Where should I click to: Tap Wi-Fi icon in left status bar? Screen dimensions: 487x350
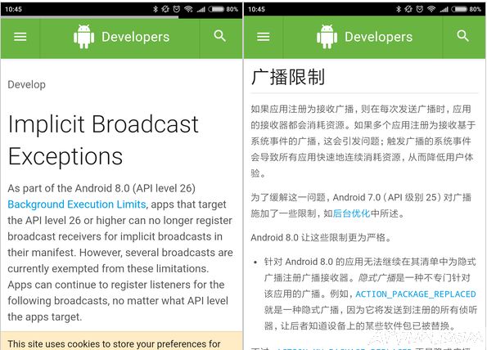pyautogui.click(x=188, y=9)
